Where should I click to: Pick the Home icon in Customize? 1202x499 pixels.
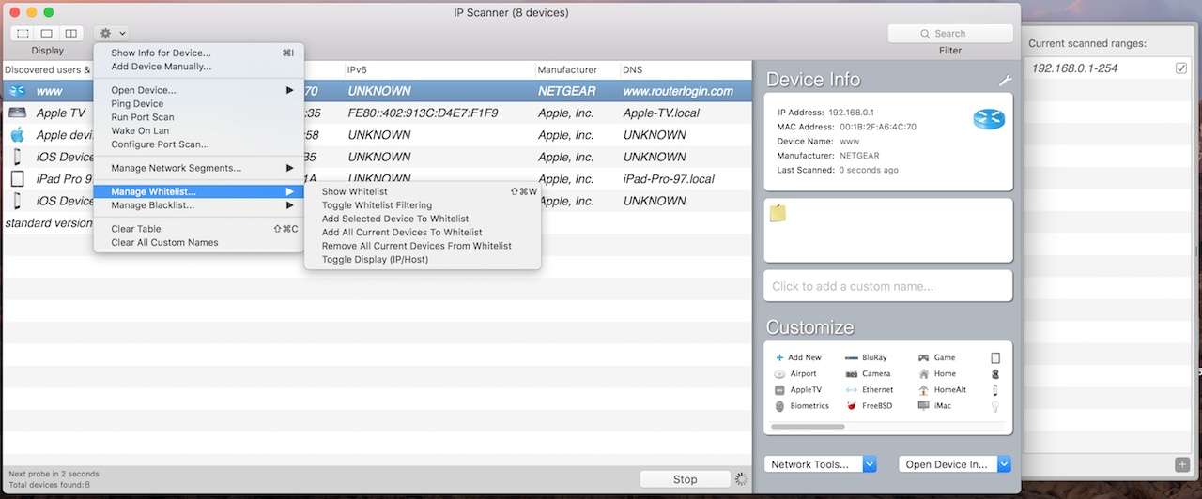[x=924, y=373]
